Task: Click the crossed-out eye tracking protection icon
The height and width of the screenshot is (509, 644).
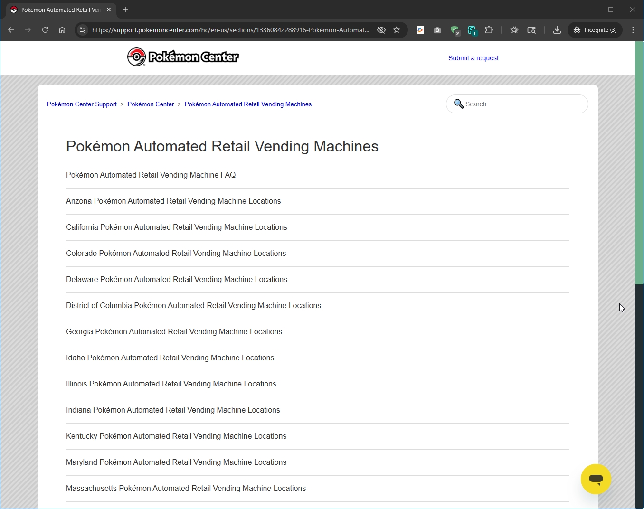Action: tap(381, 30)
